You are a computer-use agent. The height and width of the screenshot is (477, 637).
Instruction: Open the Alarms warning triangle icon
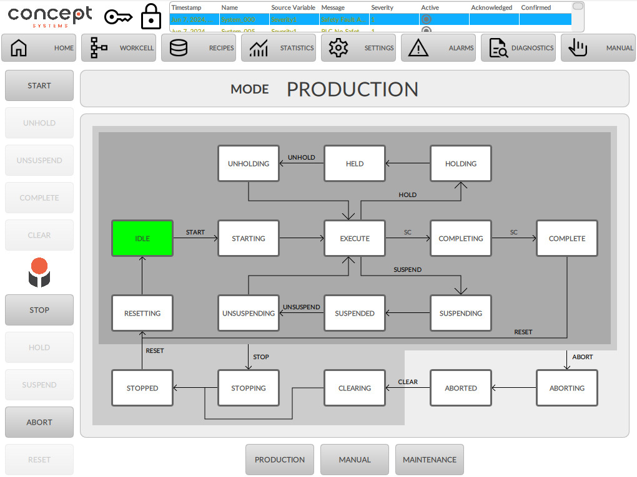(418, 48)
